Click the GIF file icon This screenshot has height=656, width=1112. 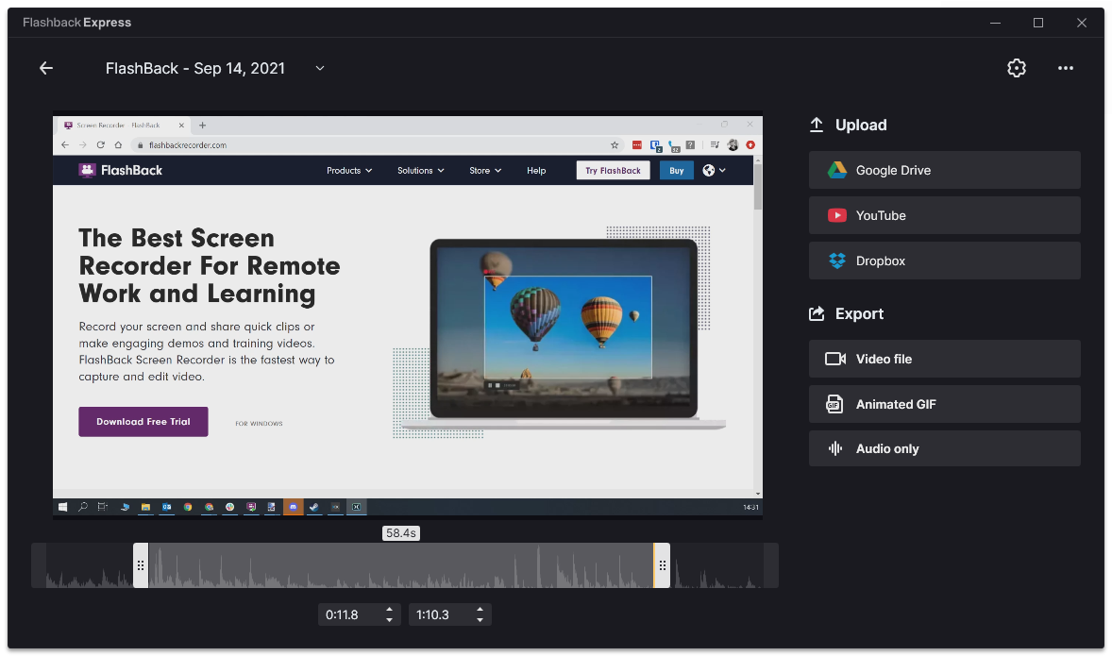coord(834,404)
